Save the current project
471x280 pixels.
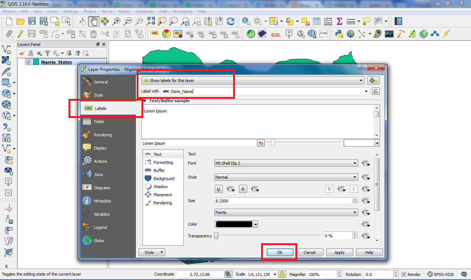click(32, 21)
